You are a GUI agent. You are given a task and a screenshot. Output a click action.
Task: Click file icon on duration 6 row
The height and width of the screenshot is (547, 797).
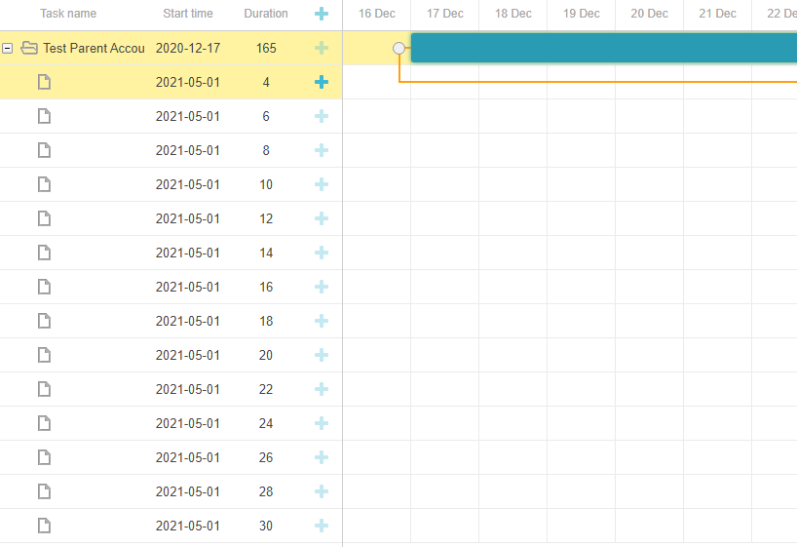click(x=44, y=116)
